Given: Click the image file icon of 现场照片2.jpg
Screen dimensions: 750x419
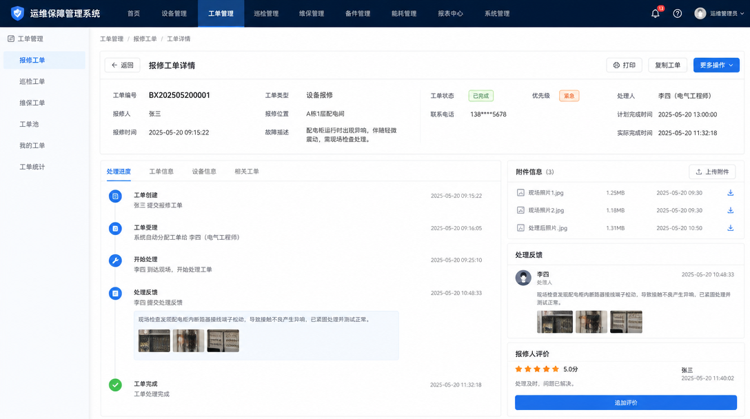Looking at the screenshot, I should [x=520, y=210].
